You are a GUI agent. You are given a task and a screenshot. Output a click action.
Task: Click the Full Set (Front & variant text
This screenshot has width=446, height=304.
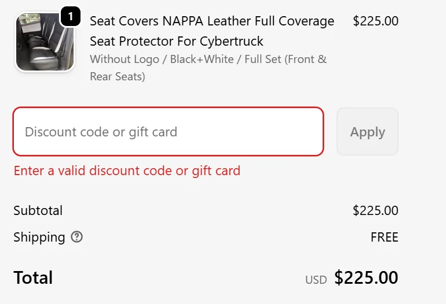[286, 59]
